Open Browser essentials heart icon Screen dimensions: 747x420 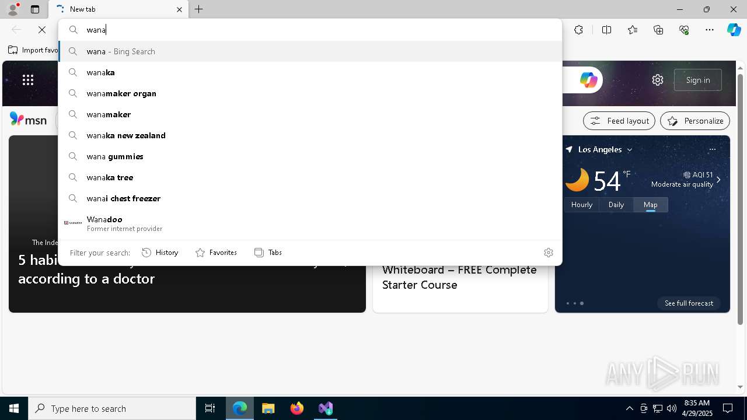click(684, 30)
